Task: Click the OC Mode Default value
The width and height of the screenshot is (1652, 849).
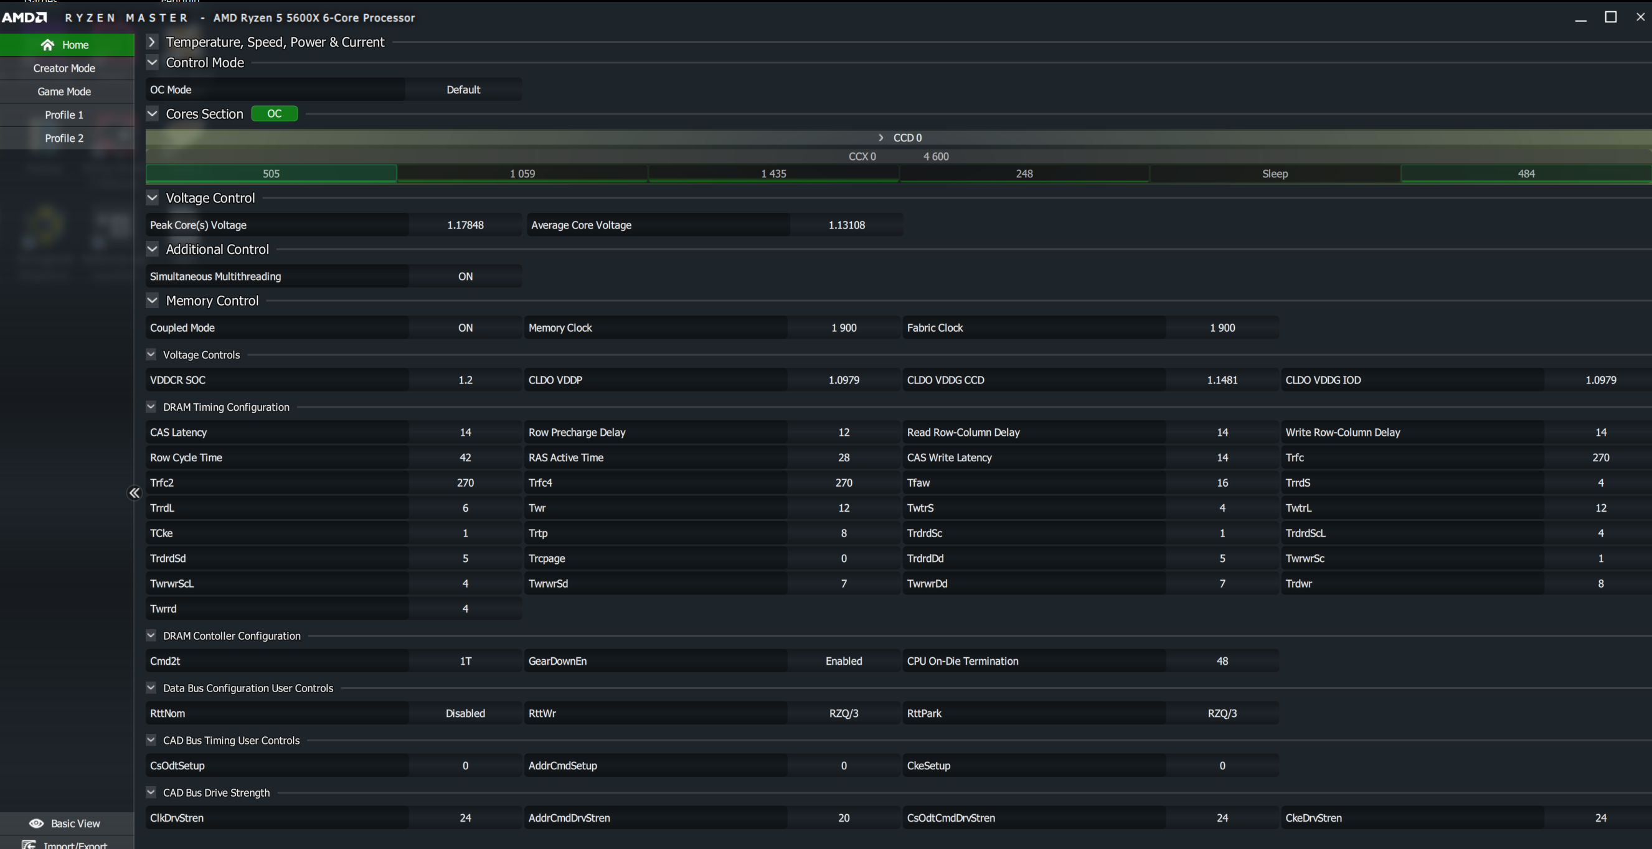Action: click(x=463, y=90)
